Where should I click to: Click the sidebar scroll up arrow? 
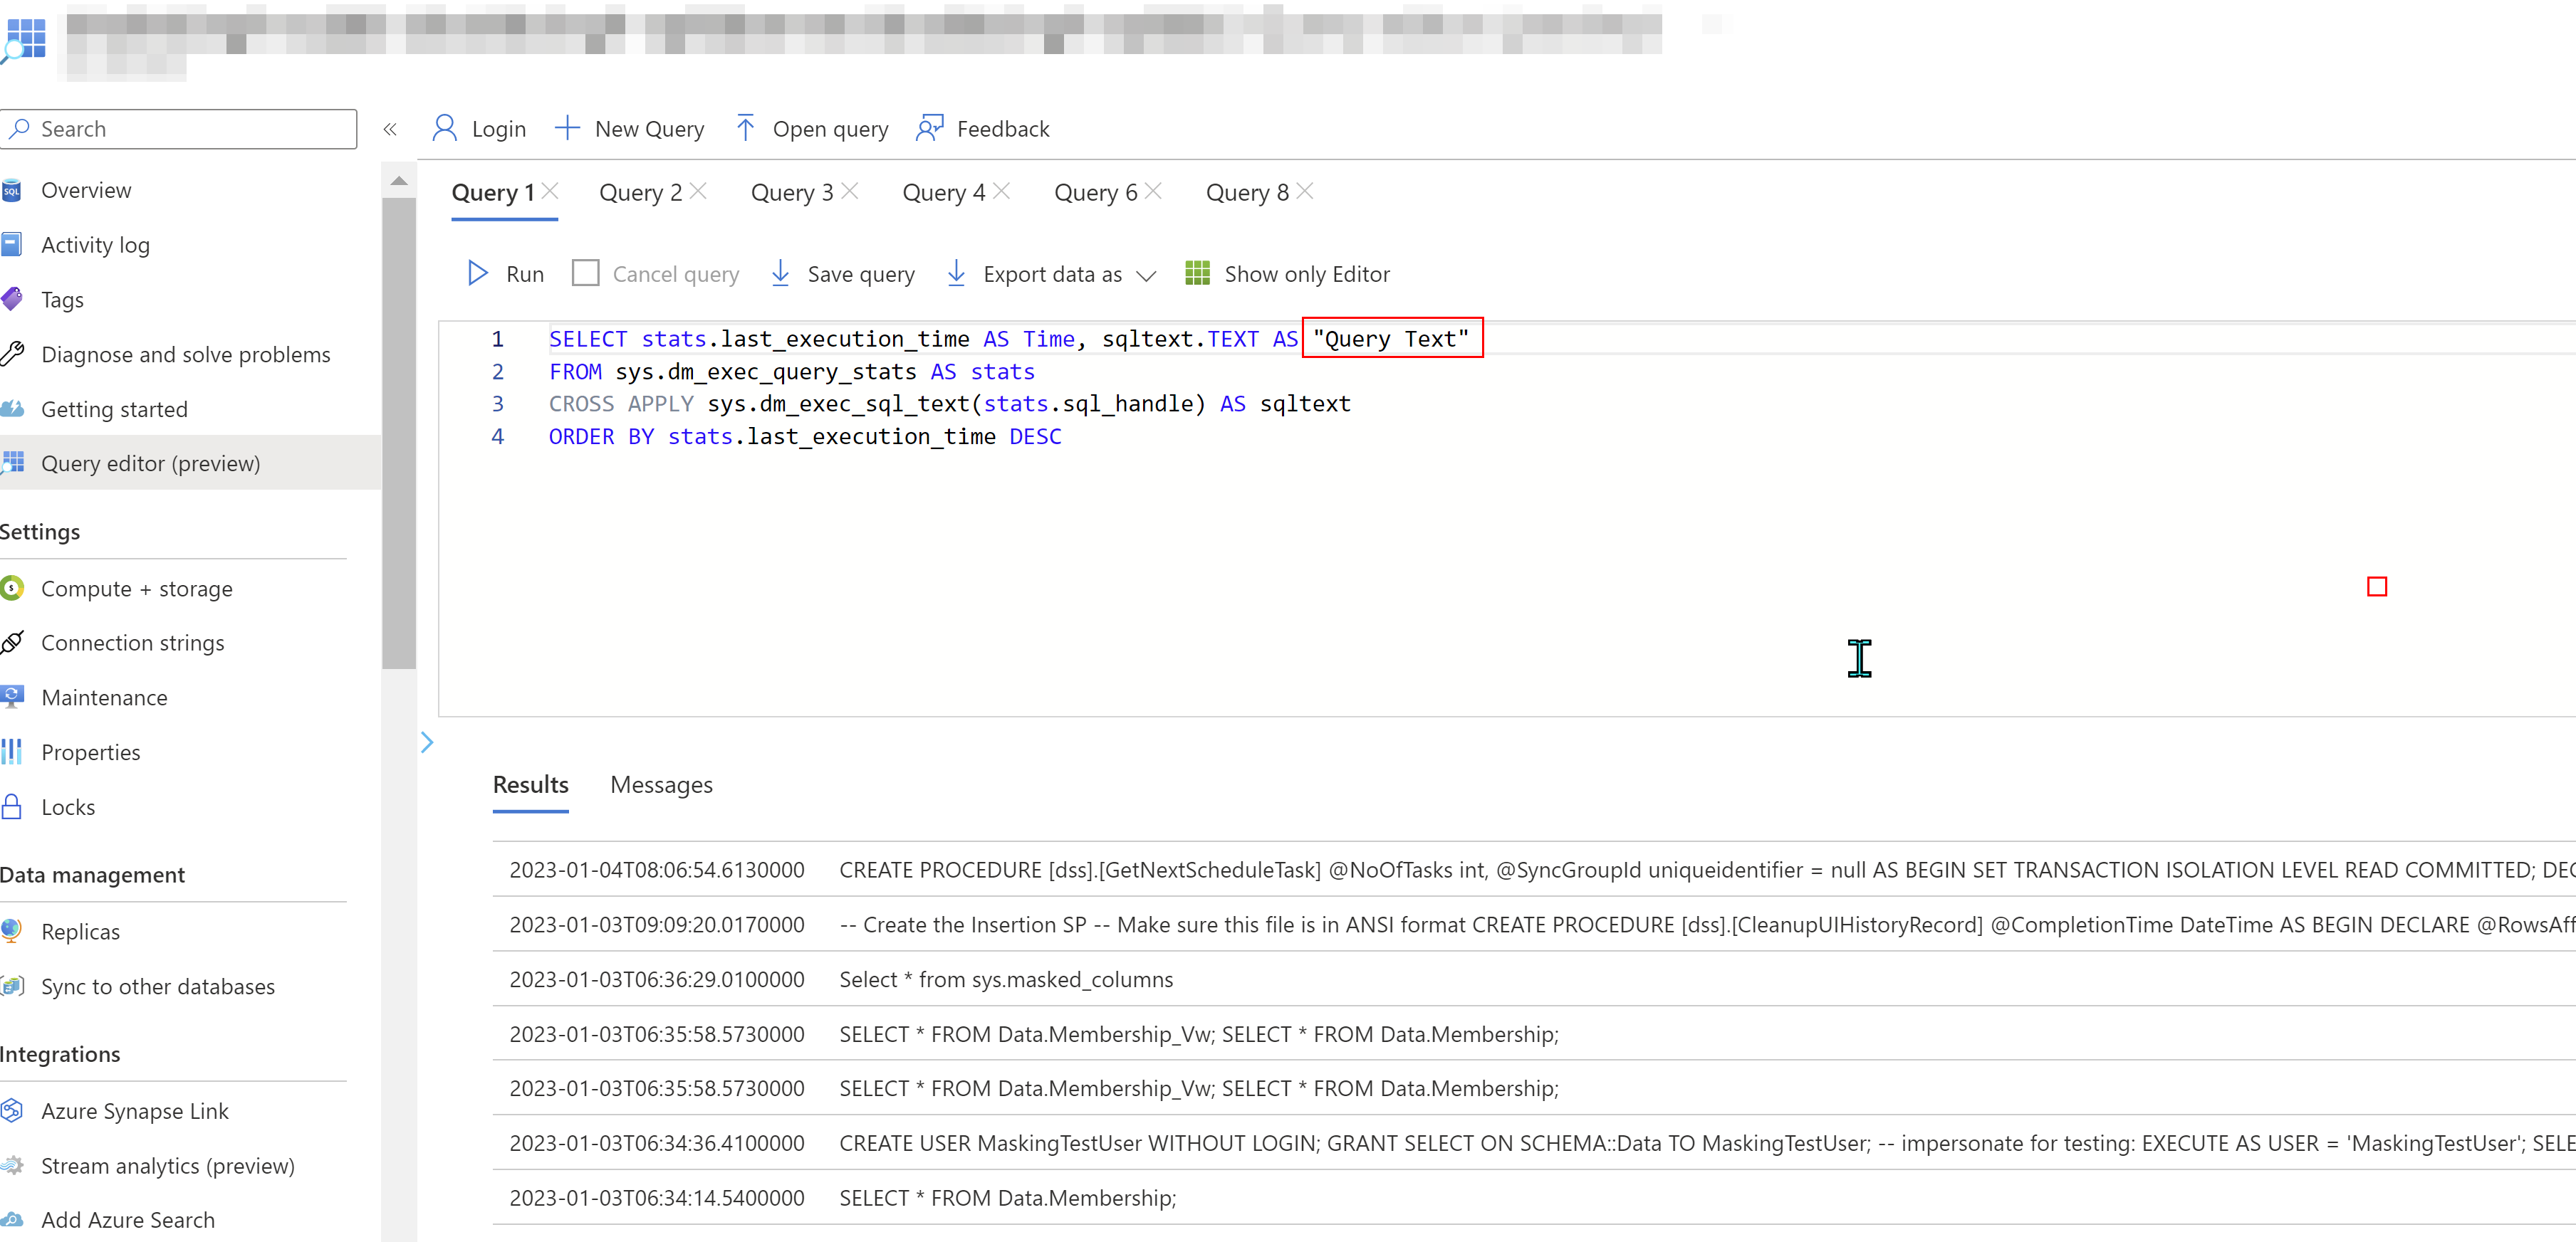click(x=399, y=182)
